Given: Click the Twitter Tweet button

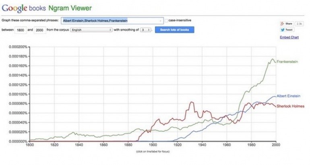Looking at the screenshot, I should tap(287, 30).
